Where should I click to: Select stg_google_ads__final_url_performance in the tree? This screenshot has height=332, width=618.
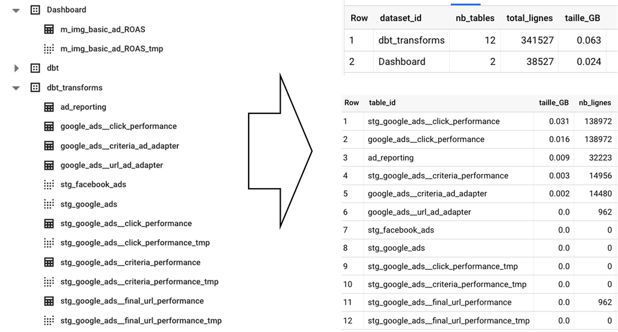point(132,301)
